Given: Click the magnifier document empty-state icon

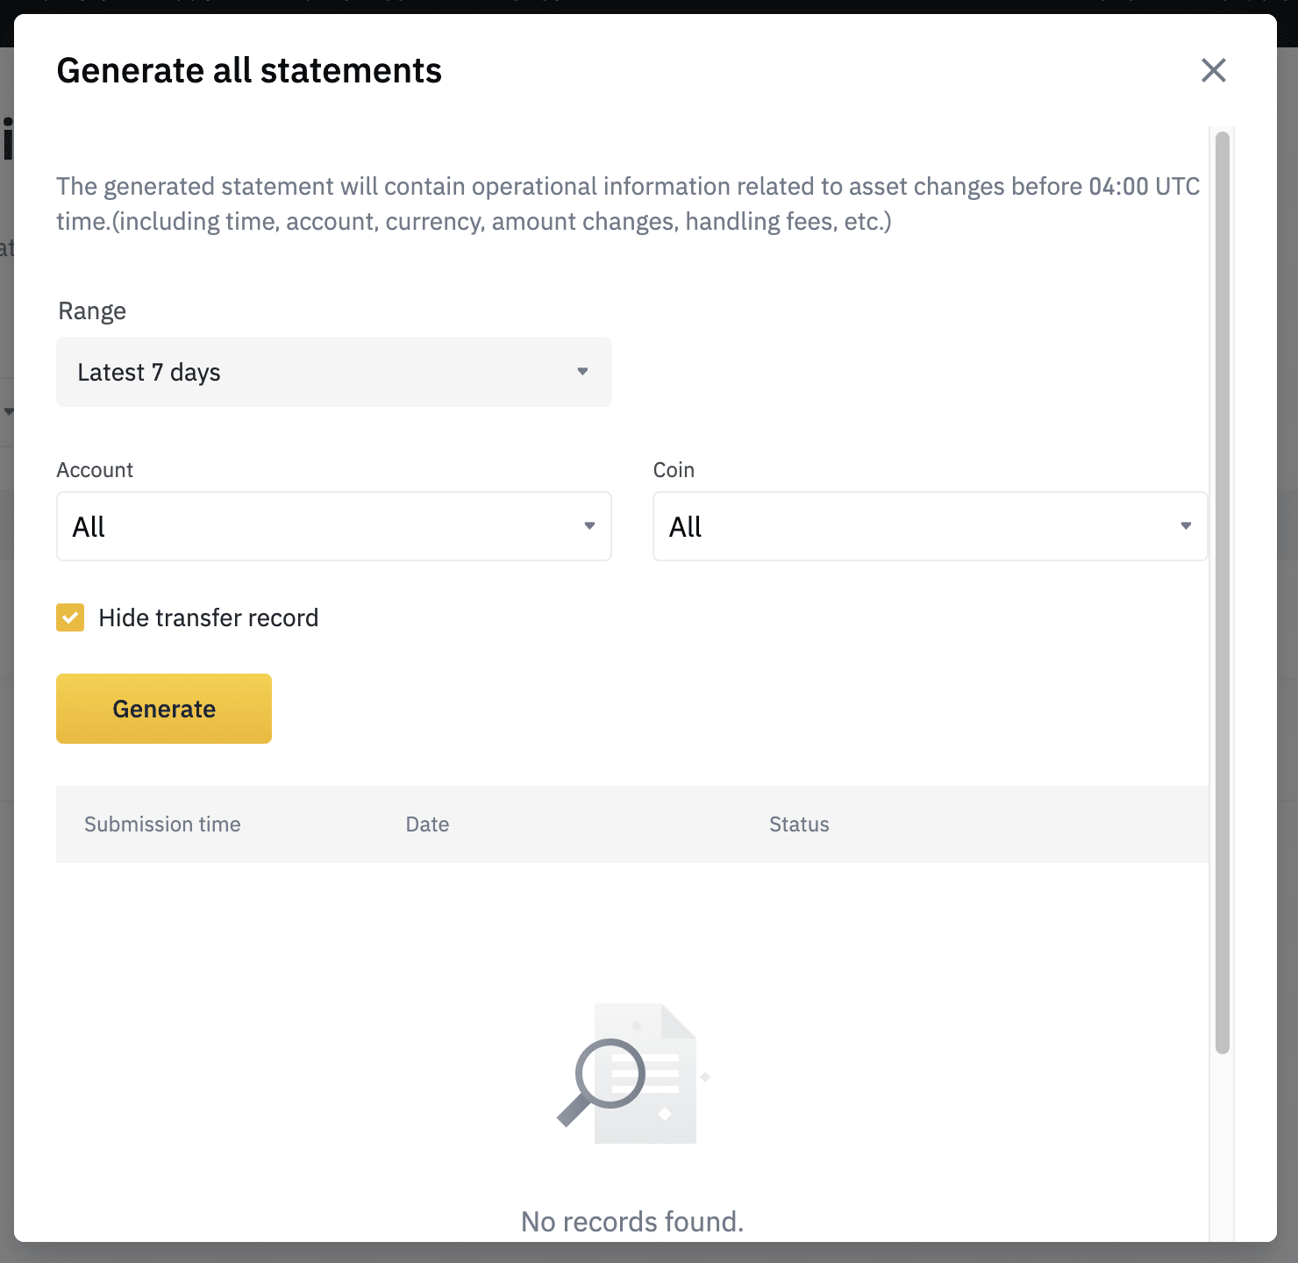Looking at the screenshot, I should (632, 1074).
